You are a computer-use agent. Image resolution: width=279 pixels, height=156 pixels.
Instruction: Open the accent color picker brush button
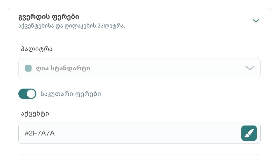[249, 133]
